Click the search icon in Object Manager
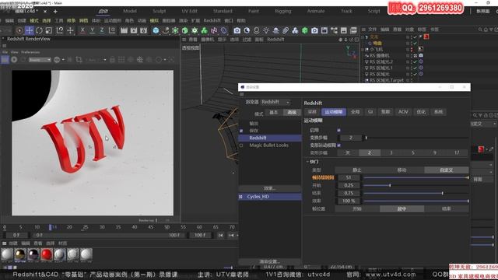The height and width of the screenshot is (280, 498). click(x=480, y=30)
